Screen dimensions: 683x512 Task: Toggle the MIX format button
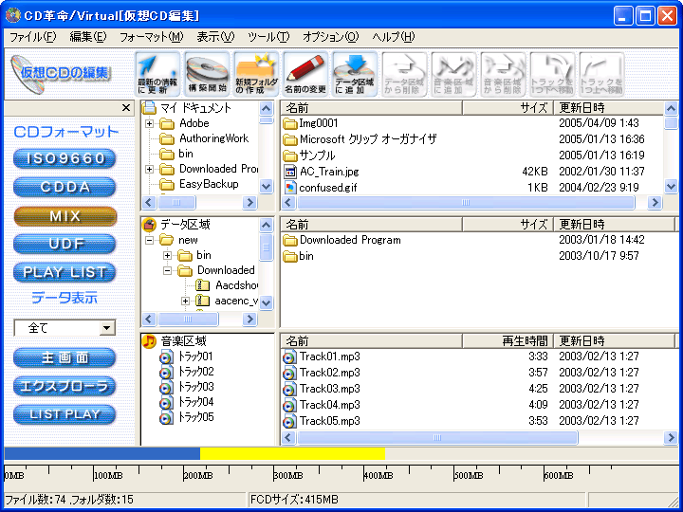[x=65, y=216]
